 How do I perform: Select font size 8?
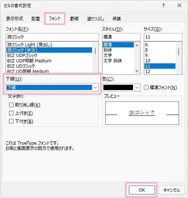(x=160, y=50)
